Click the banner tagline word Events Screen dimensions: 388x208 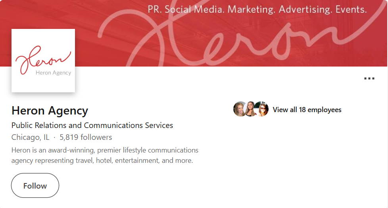tap(351, 10)
